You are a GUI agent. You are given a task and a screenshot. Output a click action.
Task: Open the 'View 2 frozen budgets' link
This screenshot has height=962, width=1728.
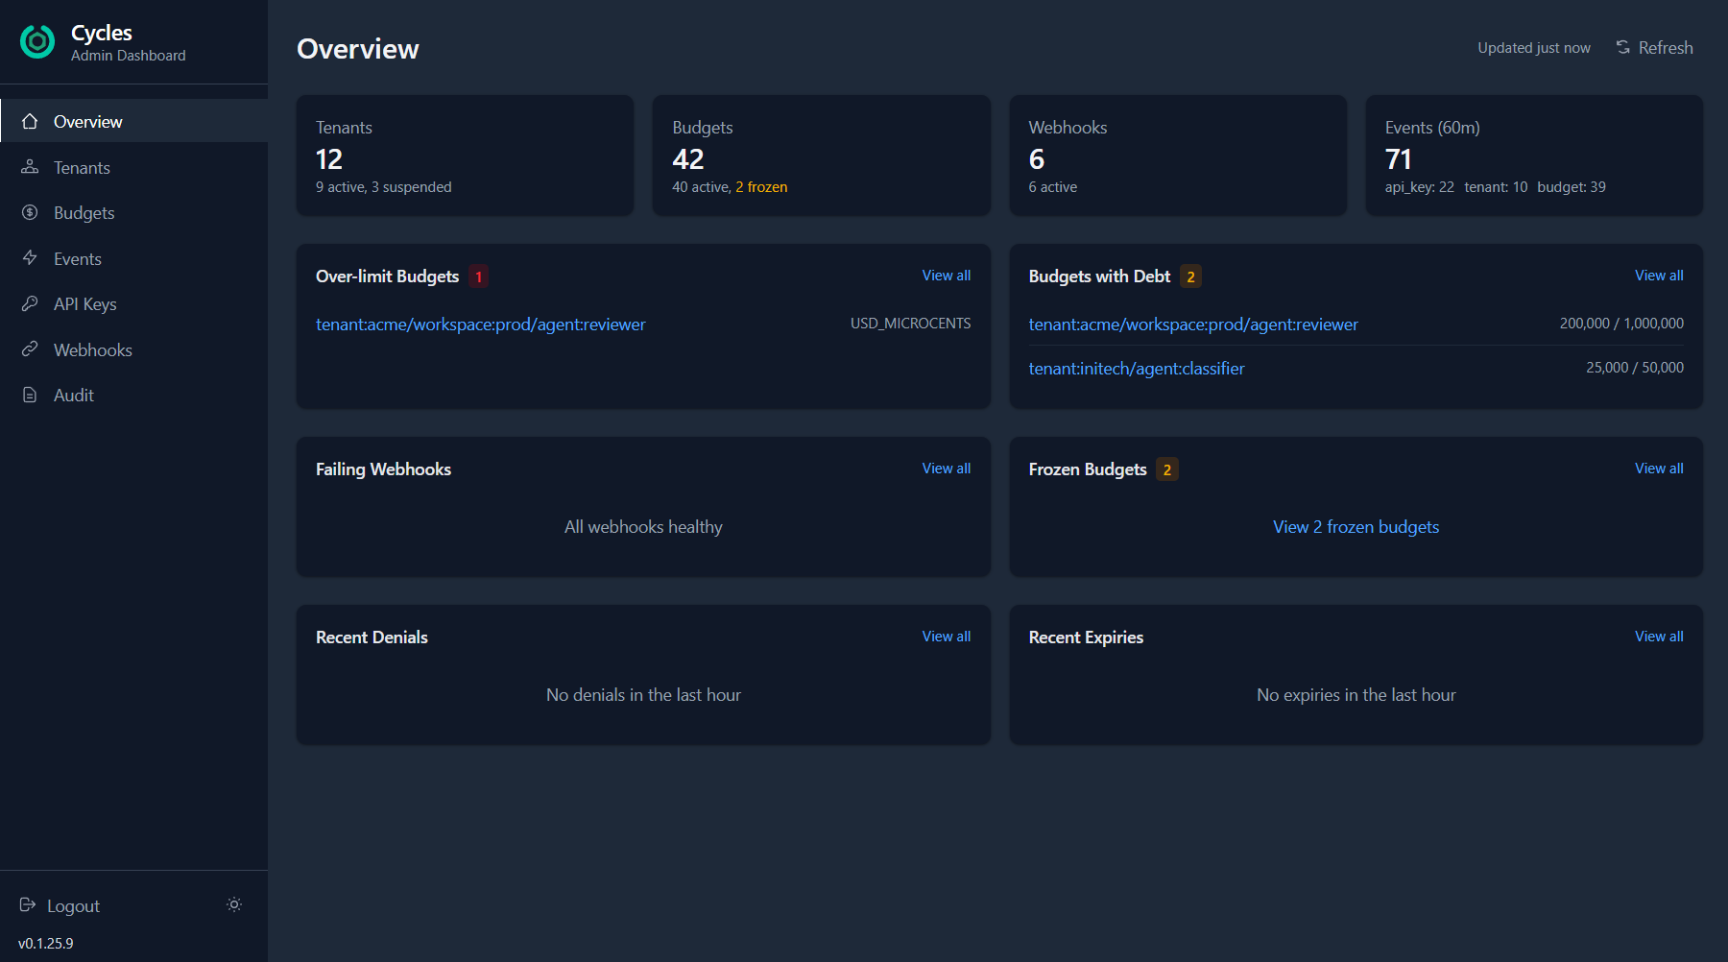click(x=1356, y=526)
